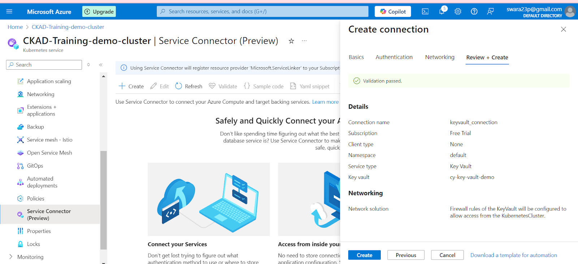Open the more options ellipsis beside title

[x=304, y=41]
